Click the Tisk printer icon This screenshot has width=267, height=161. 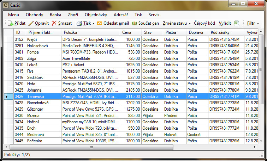79,23
